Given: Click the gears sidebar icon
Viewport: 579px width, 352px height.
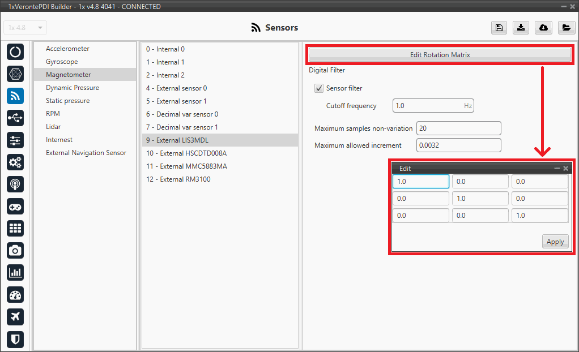Looking at the screenshot, I should [x=15, y=162].
